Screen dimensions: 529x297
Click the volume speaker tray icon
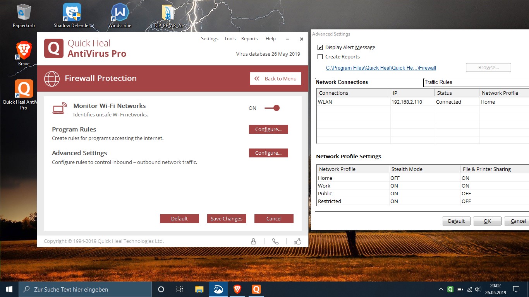[x=478, y=289]
